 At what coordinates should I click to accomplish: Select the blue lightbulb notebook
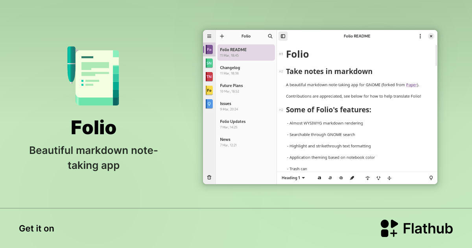(209, 104)
